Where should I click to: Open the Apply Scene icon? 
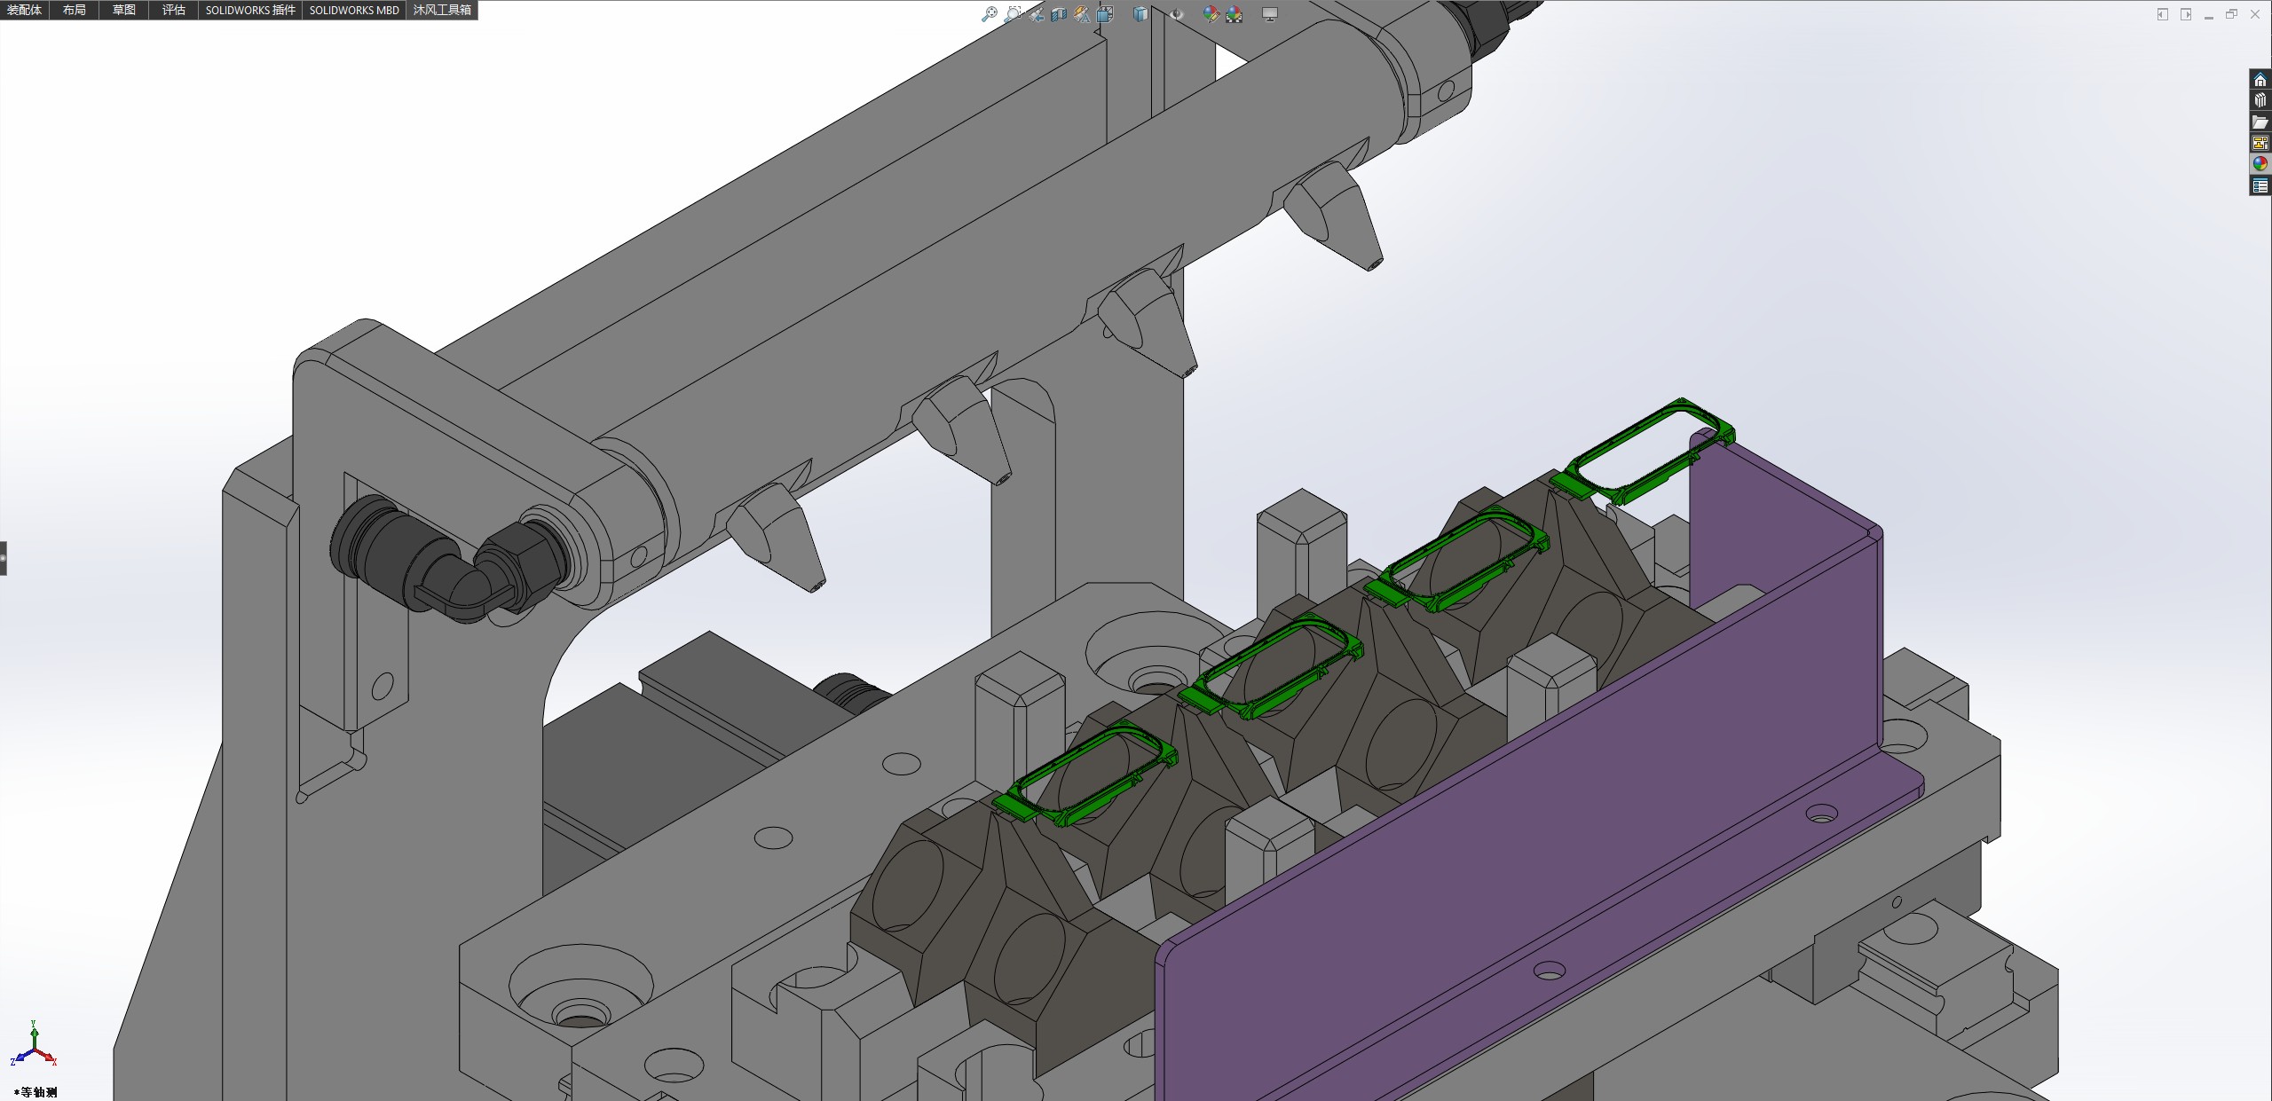point(1235,14)
